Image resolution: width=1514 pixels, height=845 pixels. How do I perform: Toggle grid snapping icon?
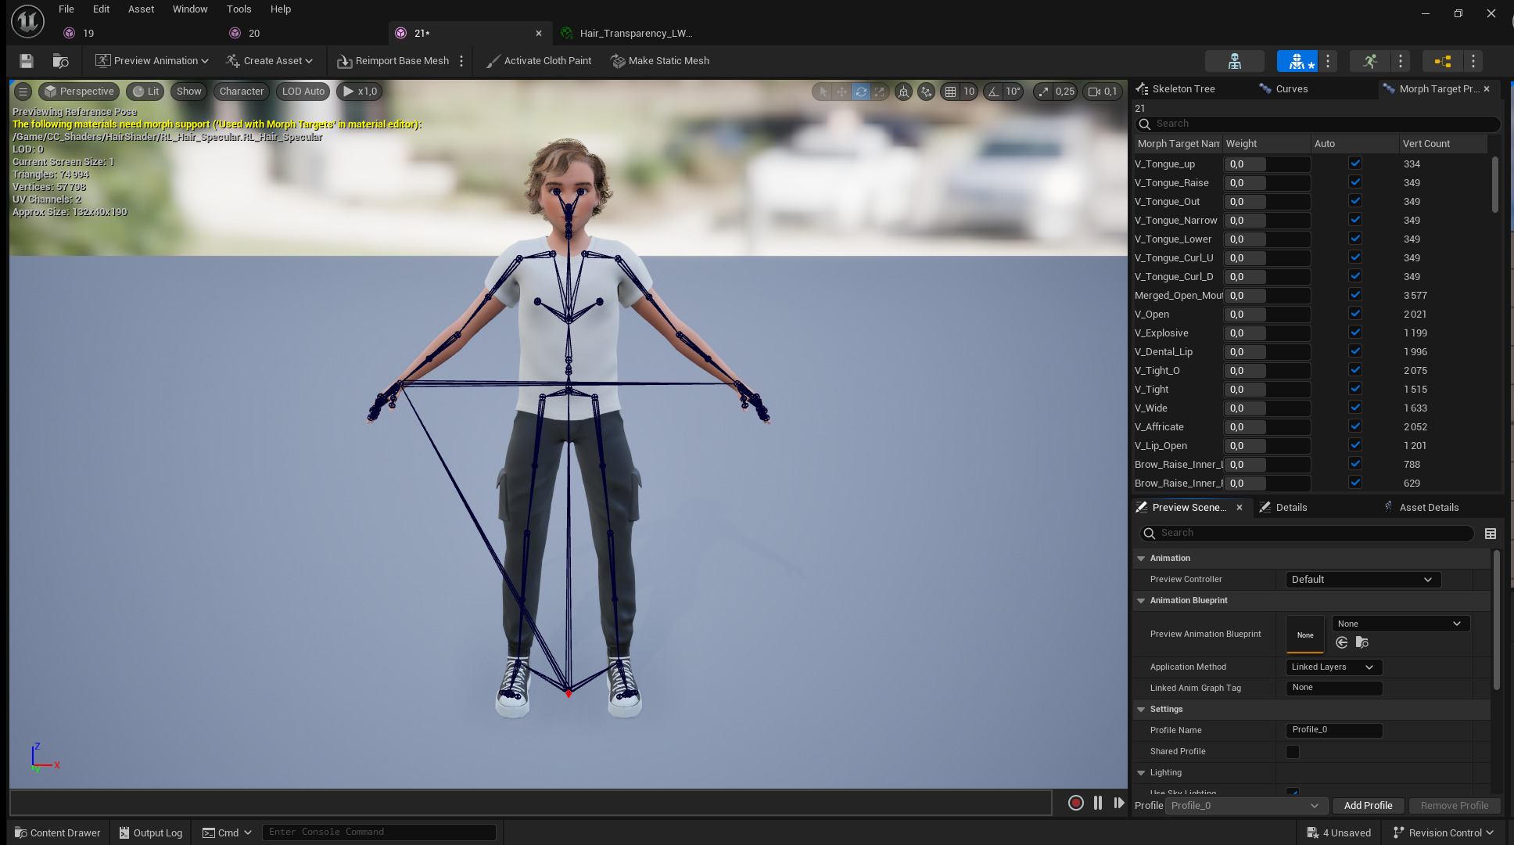pyautogui.click(x=950, y=92)
